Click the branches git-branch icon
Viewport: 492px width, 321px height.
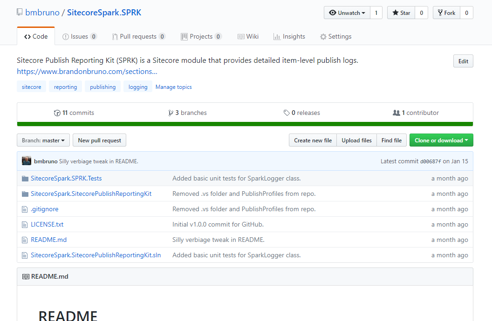tap(171, 113)
